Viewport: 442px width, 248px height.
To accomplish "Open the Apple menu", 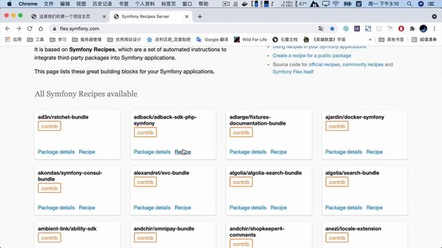I will [9, 3].
